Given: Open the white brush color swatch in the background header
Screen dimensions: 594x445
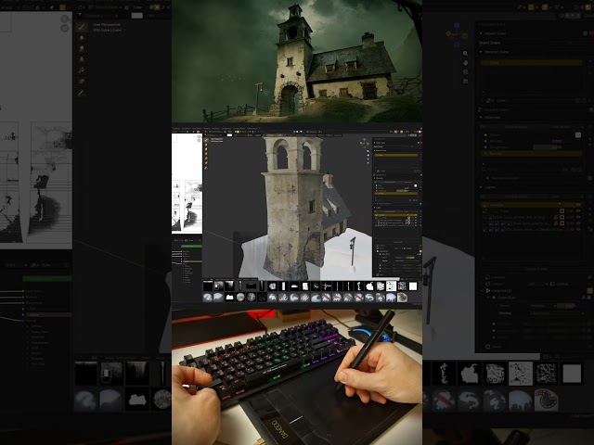Looking at the screenshot, I should 136,16.
